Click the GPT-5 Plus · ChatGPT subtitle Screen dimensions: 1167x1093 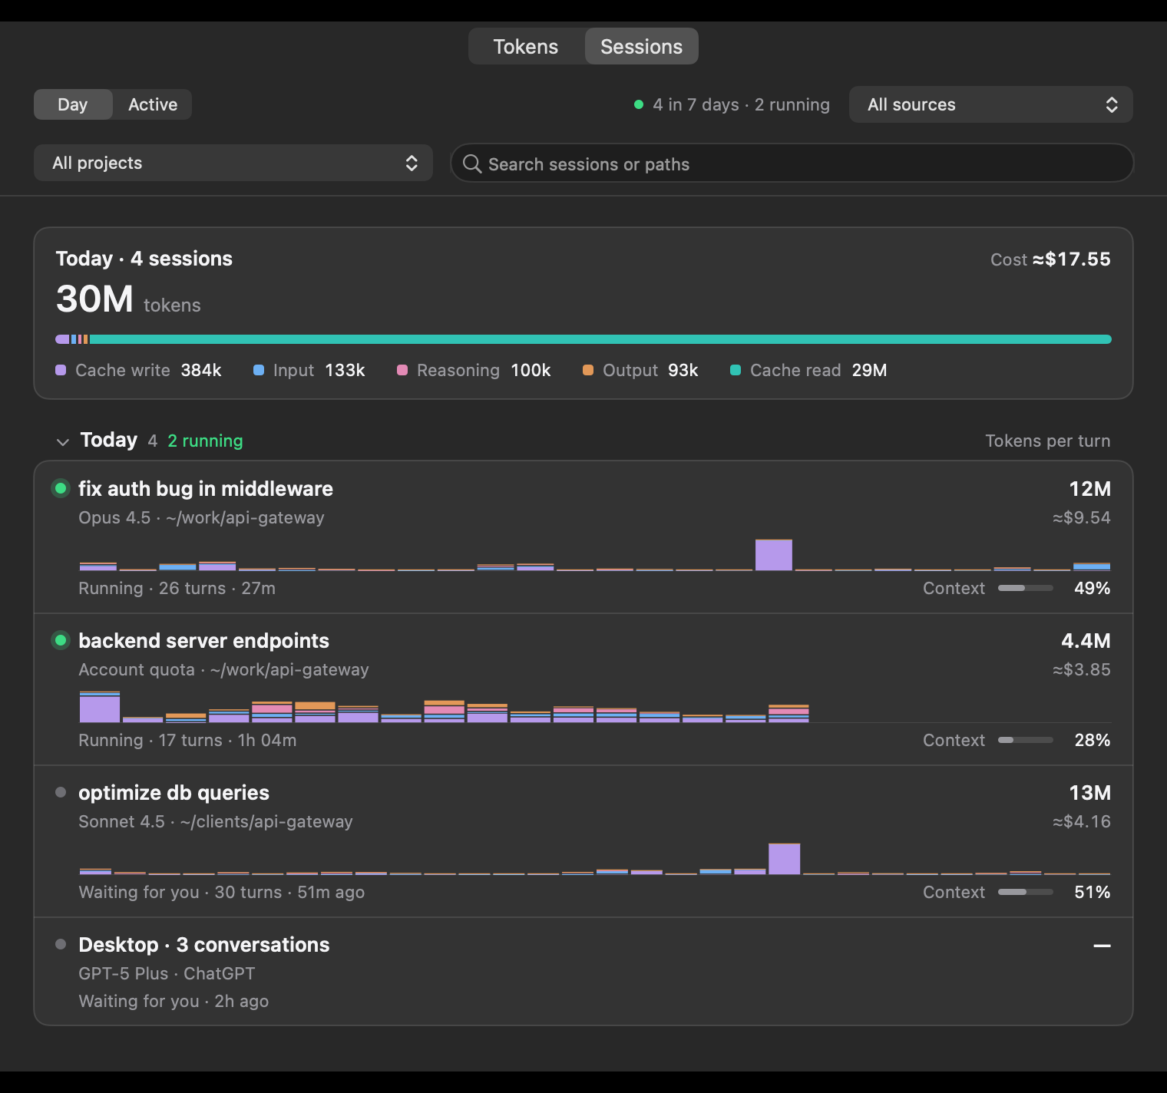(x=167, y=973)
